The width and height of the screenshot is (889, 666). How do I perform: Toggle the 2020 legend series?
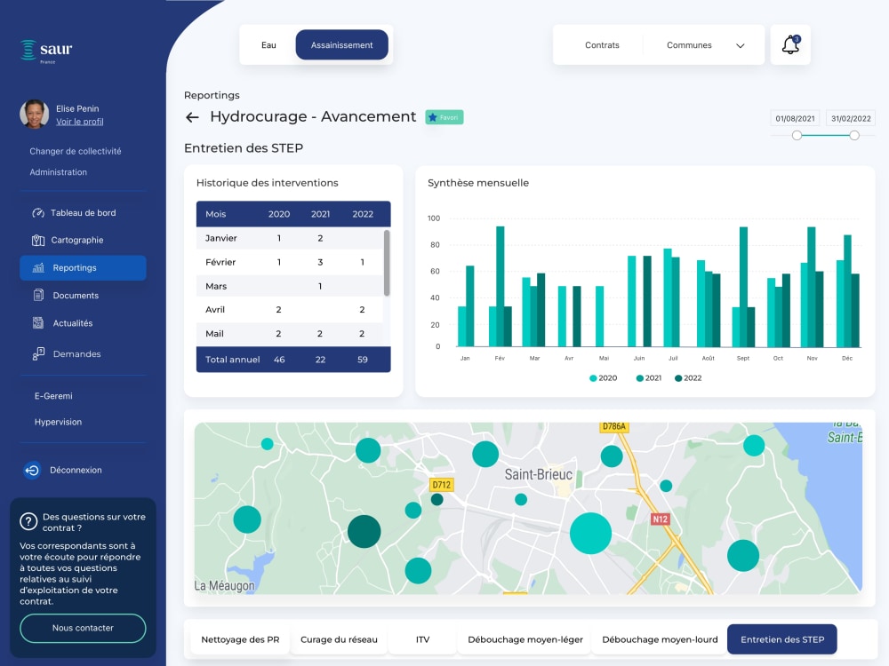tap(604, 378)
